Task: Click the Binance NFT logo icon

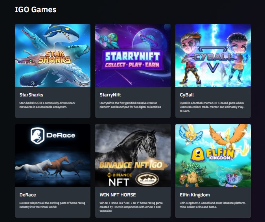Action: point(109,175)
